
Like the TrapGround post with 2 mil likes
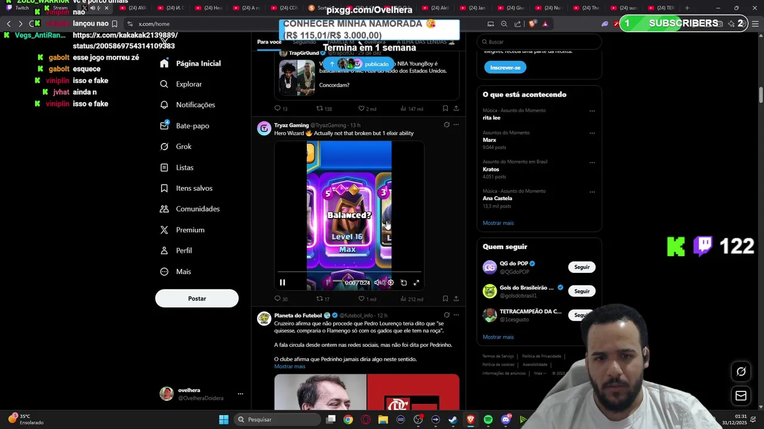click(x=366, y=108)
